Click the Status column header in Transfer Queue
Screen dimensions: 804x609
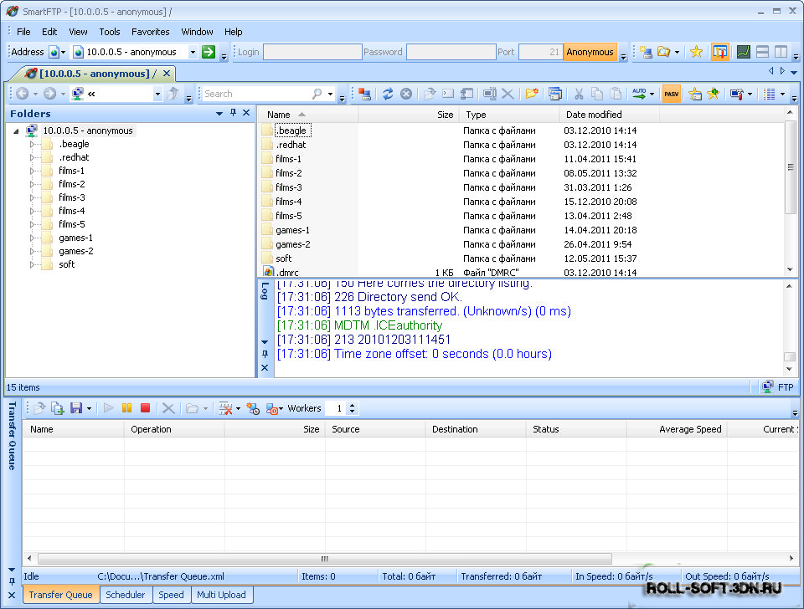[576, 429]
